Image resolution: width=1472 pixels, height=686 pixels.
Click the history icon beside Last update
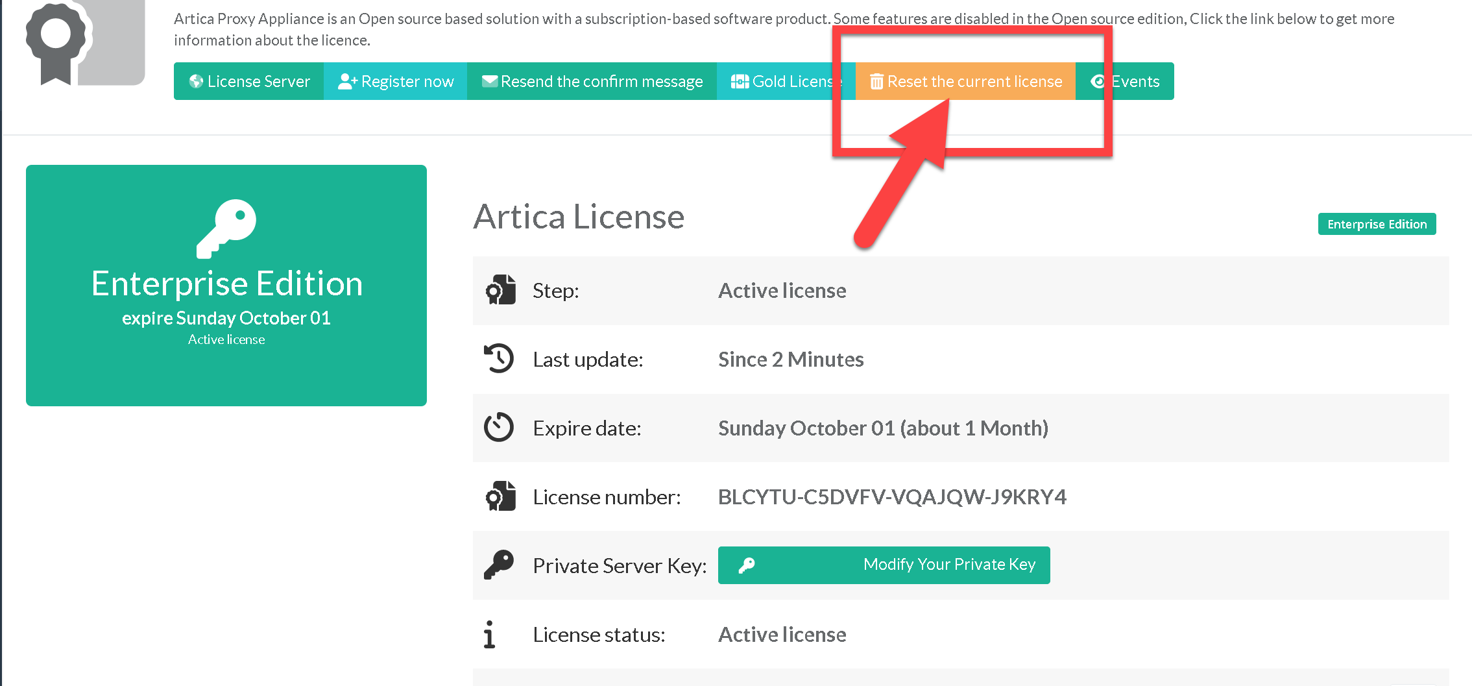click(x=499, y=359)
